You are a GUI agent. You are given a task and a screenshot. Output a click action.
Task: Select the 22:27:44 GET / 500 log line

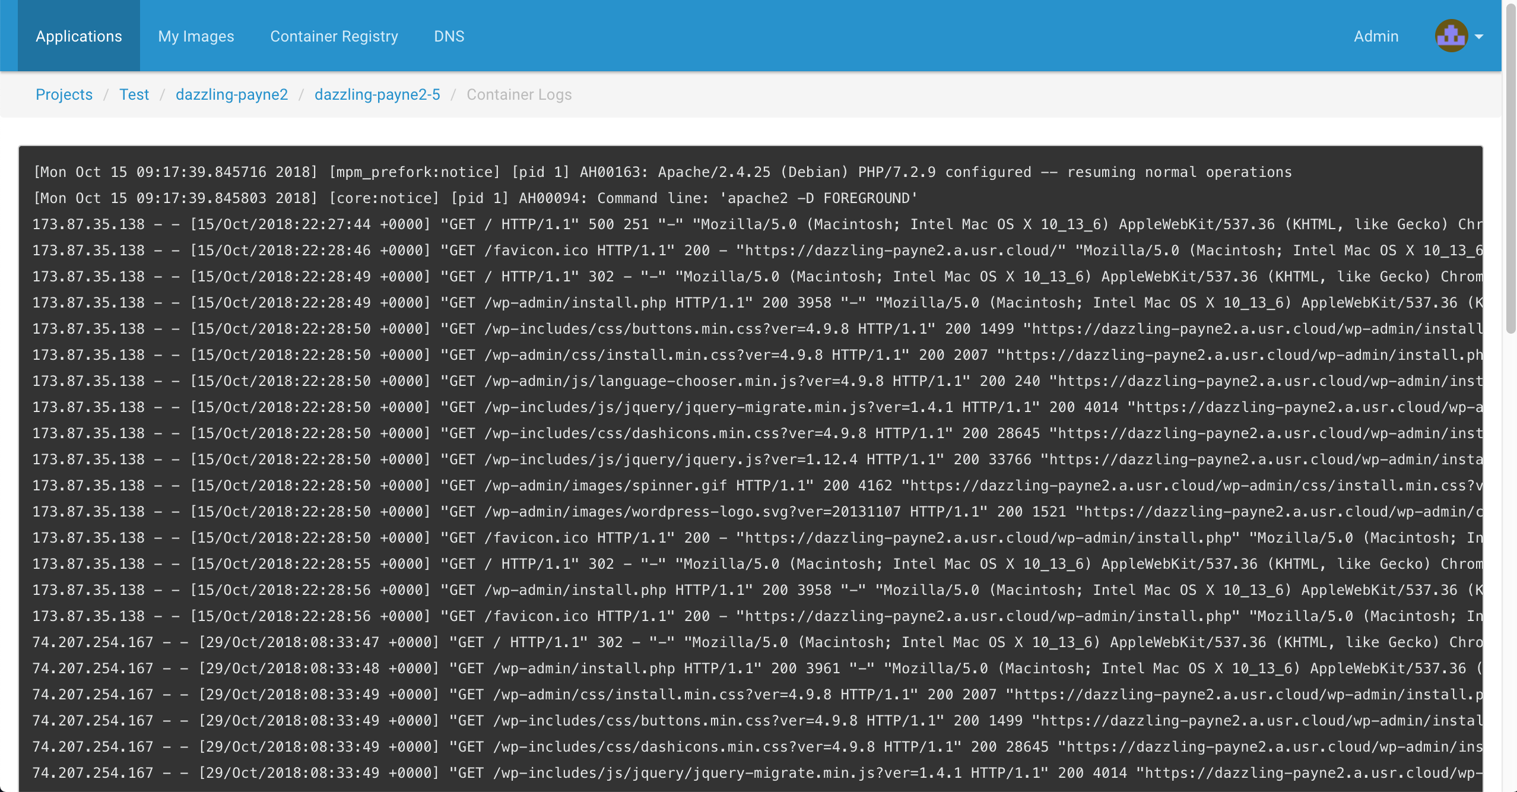pyautogui.click(x=757, y=224)
